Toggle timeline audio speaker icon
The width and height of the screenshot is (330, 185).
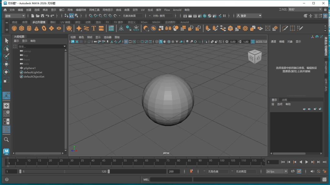click(312, 172)
